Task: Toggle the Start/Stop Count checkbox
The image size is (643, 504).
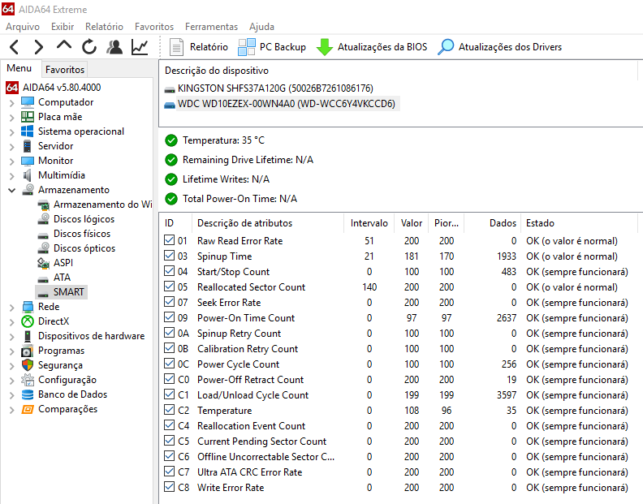Action: (x=169, y=271)
